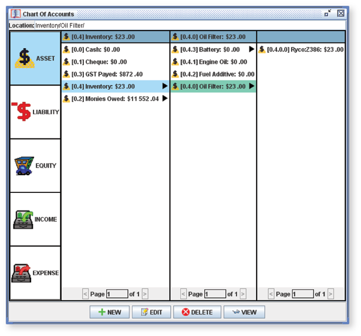The height and width of the screenshot is (336, 361).
Task: Select the [0.2] Monies Owed account
Action: tap(116, 99)
